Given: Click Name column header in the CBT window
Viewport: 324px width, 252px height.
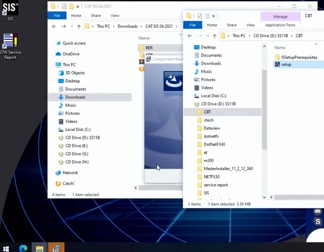Looking at the screenshot, I should 280,48.
